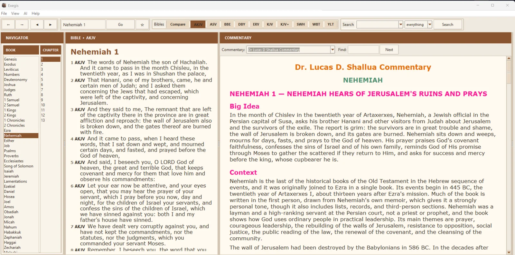Screen dimensions: 515x255
Task: Open the View menu
Action: coord(15,13)
